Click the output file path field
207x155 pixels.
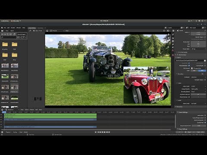[190, 61]
